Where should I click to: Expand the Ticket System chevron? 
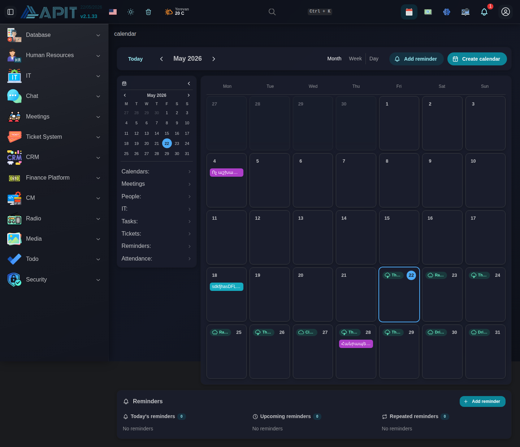[98, 137]
